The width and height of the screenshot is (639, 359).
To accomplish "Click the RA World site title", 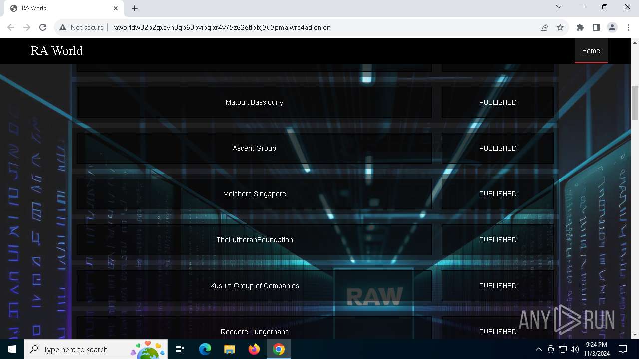I will coord(57,51).
